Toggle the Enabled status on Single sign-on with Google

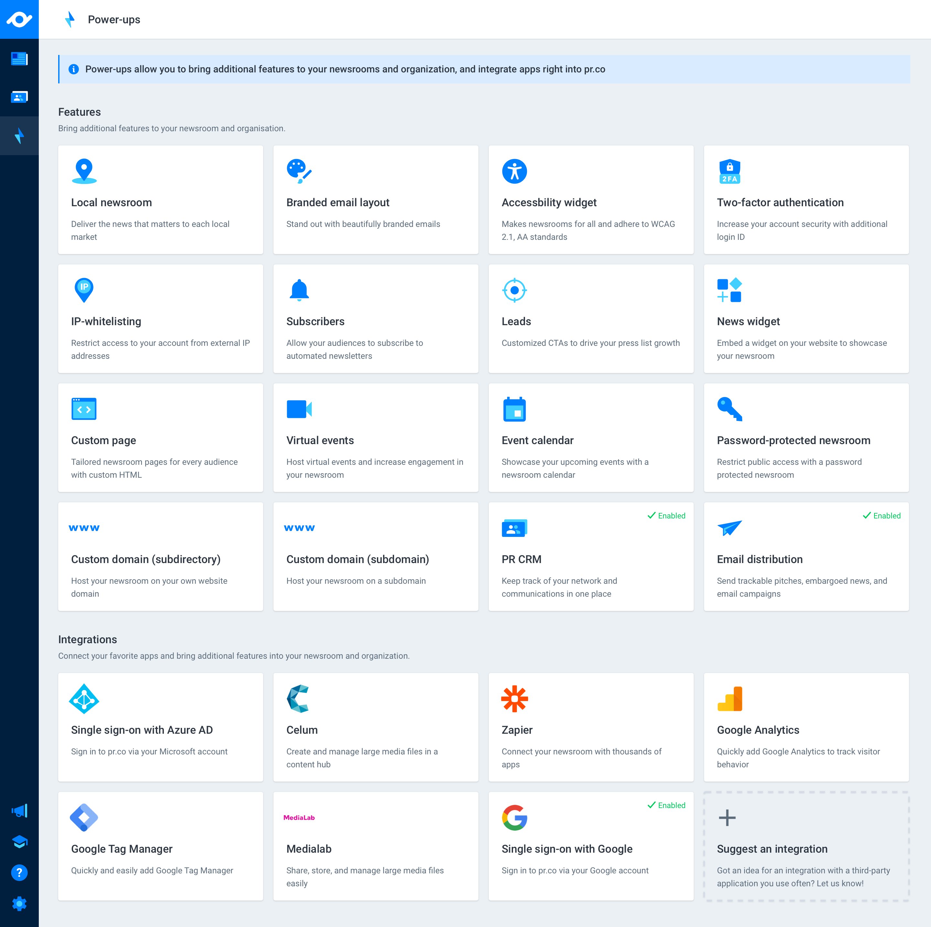pyautogui.click(x=667, y=805)
